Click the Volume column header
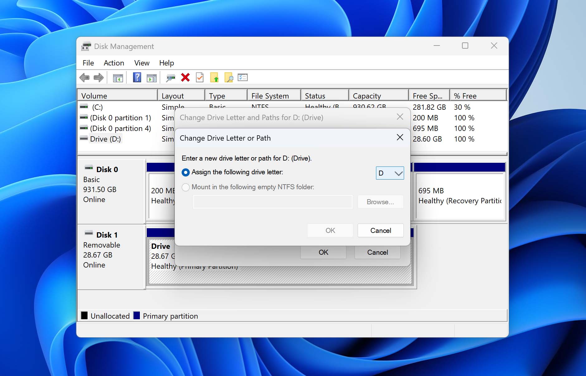 [x=117, y=96]
